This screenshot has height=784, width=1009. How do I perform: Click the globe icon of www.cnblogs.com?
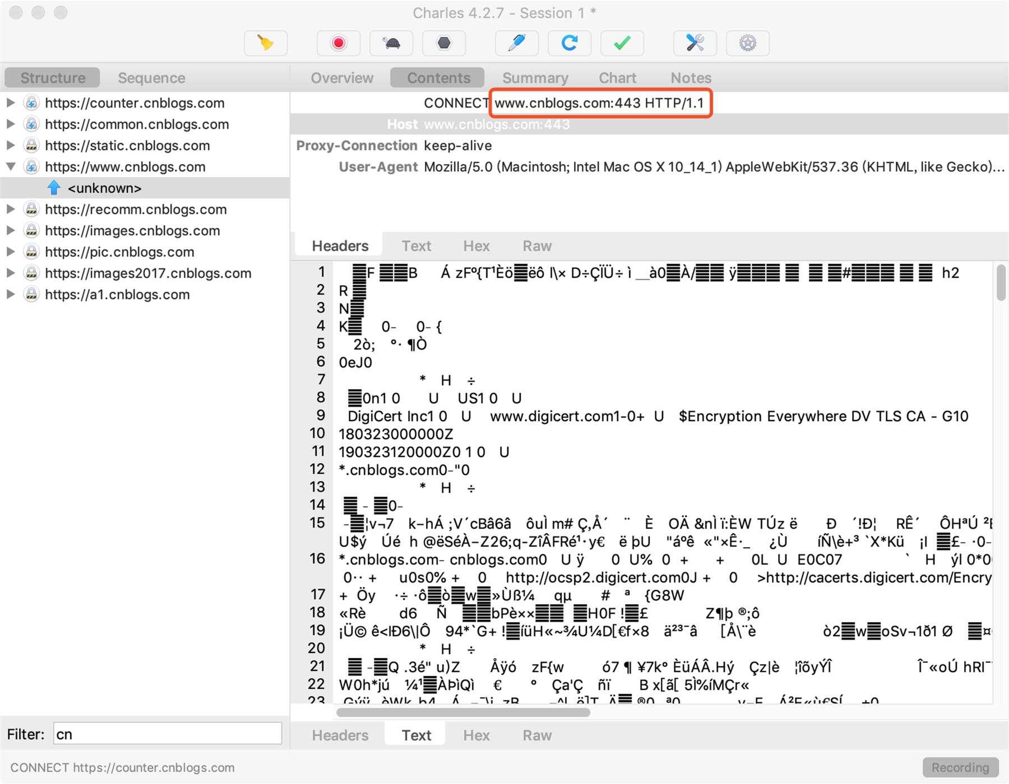point(32,167)
